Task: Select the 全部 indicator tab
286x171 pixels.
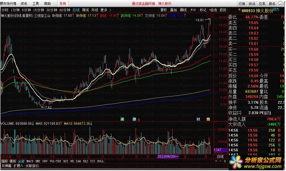Action: coord(21,161)
